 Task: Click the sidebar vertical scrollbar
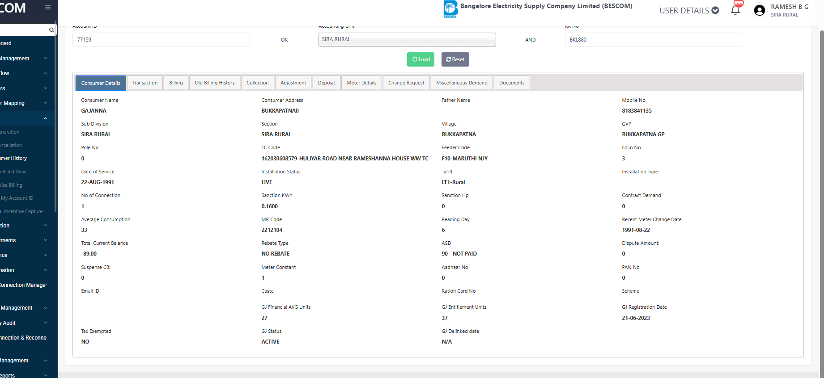55,116
